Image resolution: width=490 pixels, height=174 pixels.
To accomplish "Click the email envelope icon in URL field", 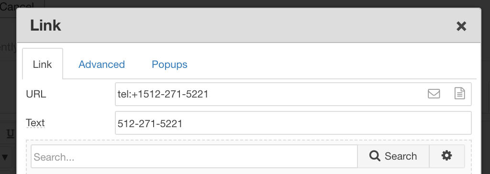I will tap(434, 94).
